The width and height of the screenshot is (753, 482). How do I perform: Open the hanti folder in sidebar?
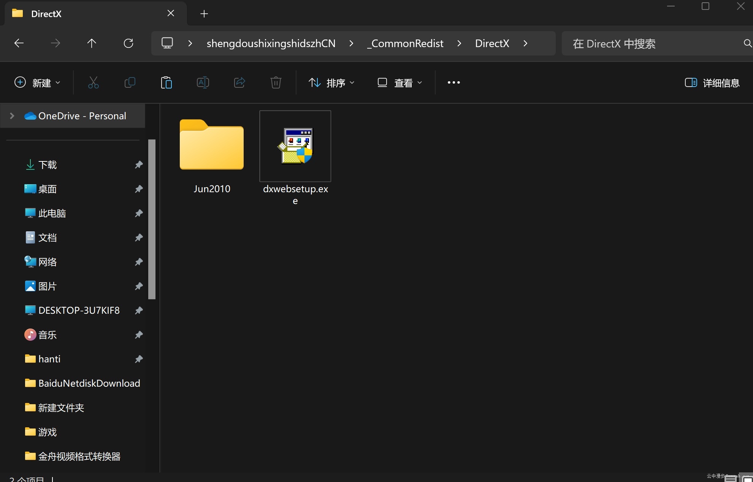[49, 359]
